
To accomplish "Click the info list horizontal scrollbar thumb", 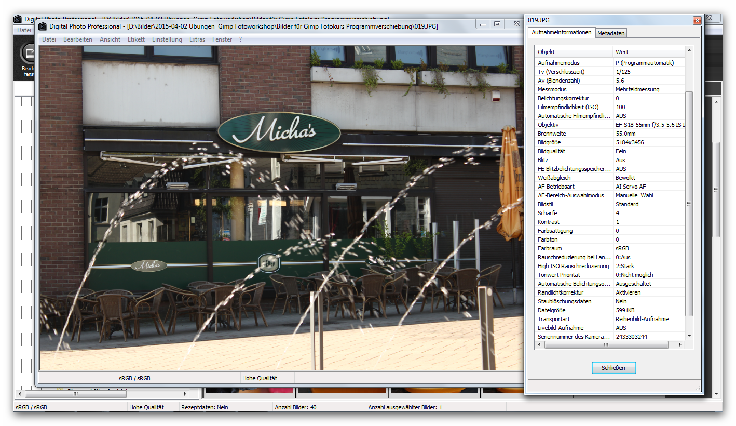I will coord(606,345).
